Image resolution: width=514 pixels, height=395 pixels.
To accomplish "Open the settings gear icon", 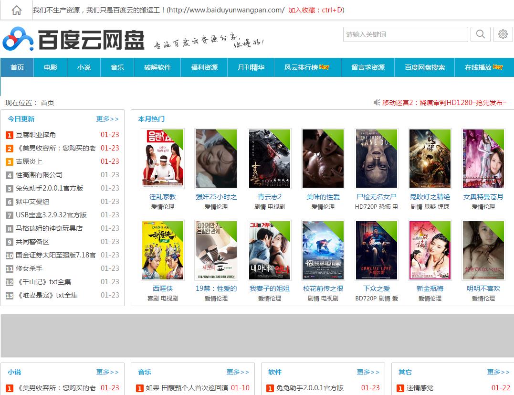I will pyautogui.click(x=503, y=34).
